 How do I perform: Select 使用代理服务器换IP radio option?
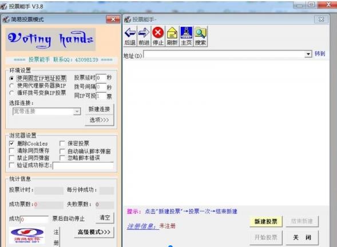point(12,86)
